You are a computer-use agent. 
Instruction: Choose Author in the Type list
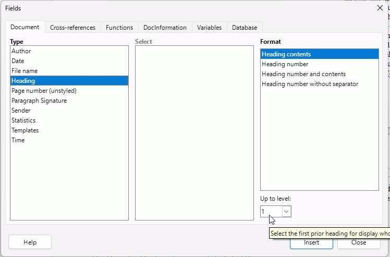[21, 51]
